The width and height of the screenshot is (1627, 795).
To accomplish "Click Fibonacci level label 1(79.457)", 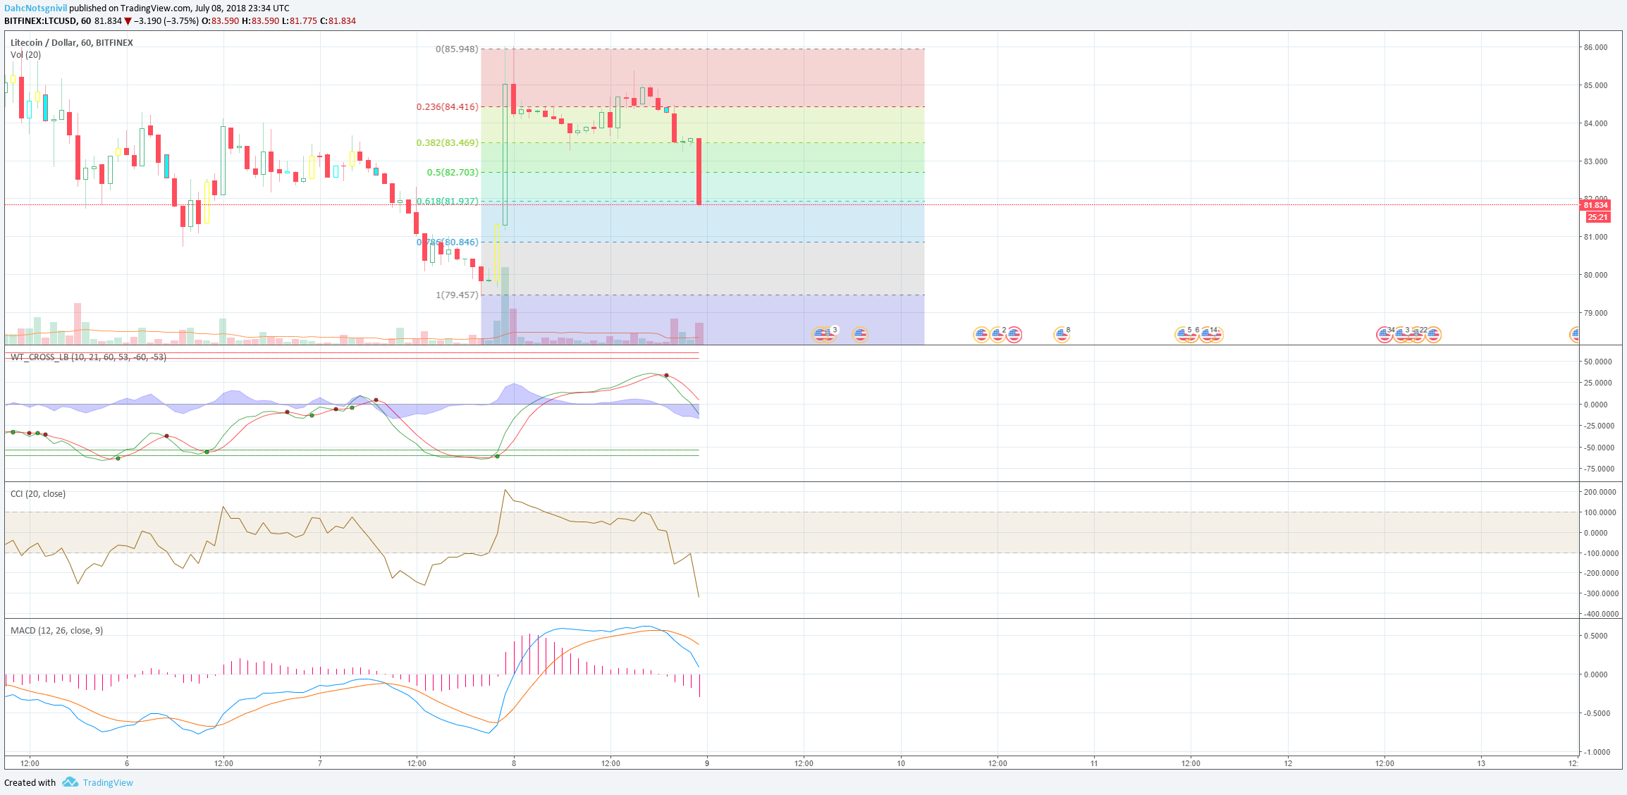I will tap(457, 295).
